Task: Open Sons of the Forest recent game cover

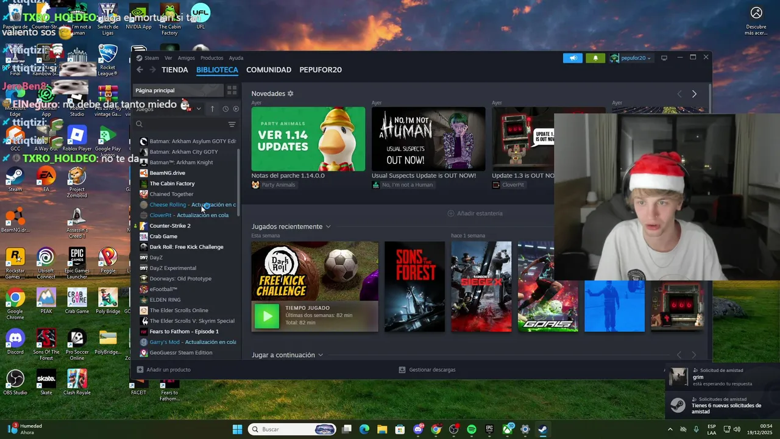Action: [414, 287]
